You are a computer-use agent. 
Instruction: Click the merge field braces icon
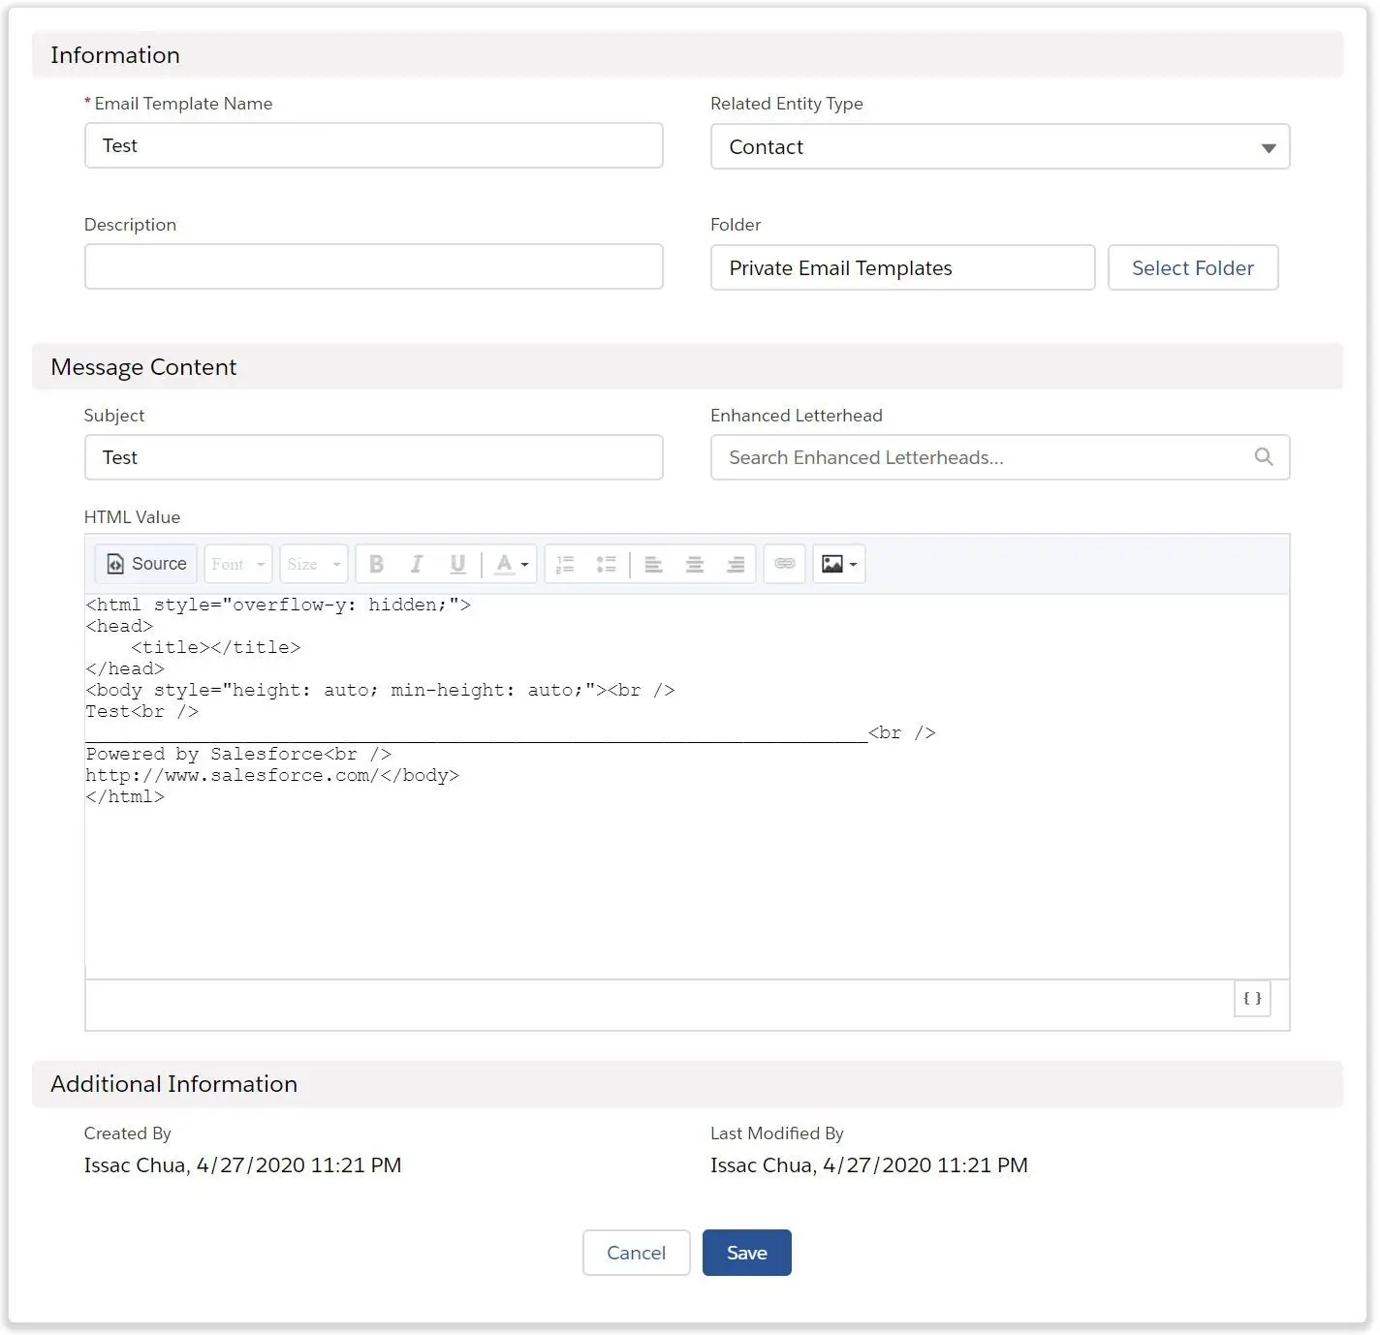(x=1252, y=999)
